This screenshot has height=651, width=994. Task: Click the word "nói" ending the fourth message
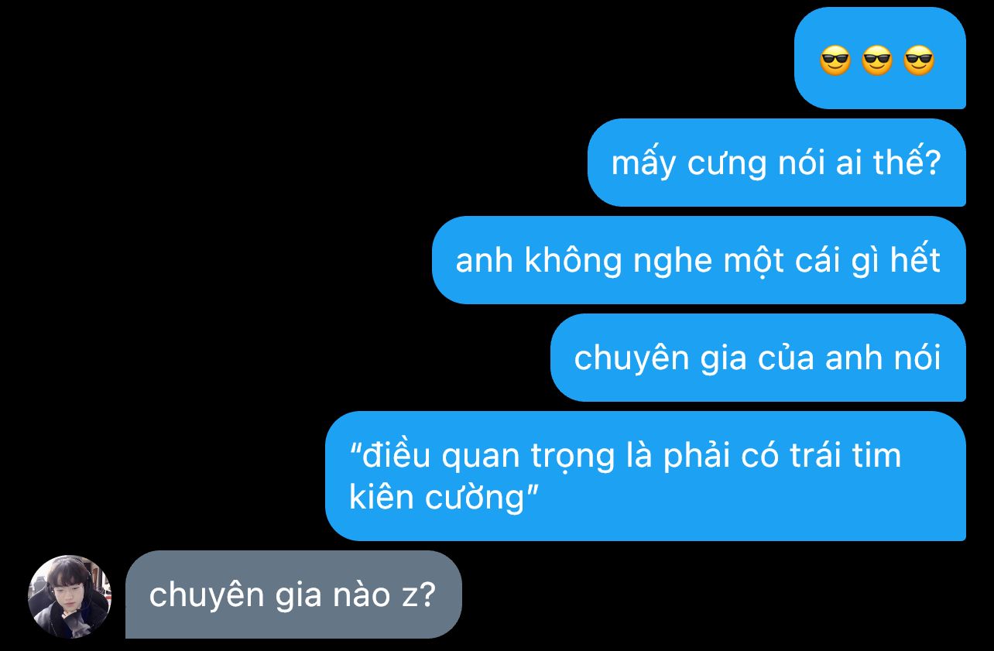point(917,358)
